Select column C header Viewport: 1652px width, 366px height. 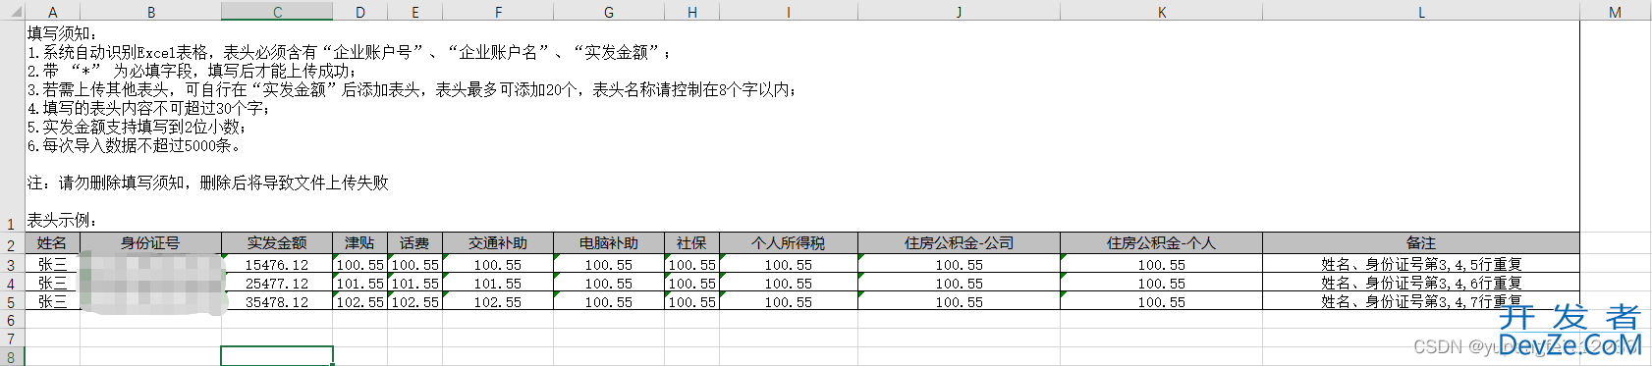[x=277, y=11]
